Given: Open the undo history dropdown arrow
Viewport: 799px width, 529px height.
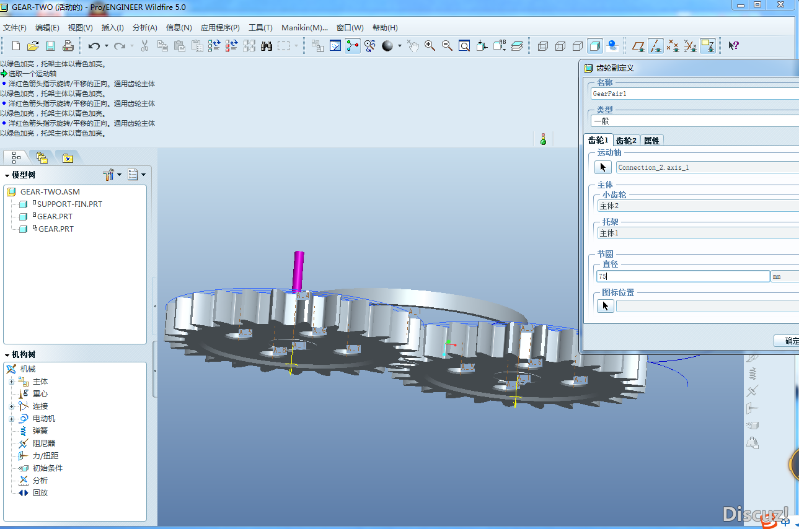Looking at the screenshot, I should pyautogui.click(x=106, y=46).
